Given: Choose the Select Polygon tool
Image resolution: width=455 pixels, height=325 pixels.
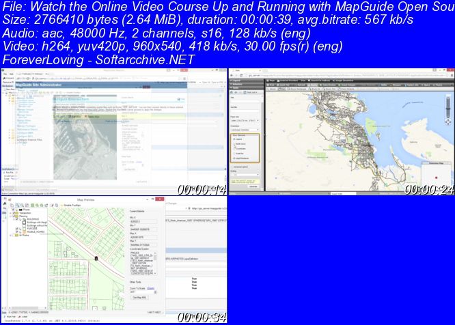Looking at the screenshot, I should coord(348,85).
